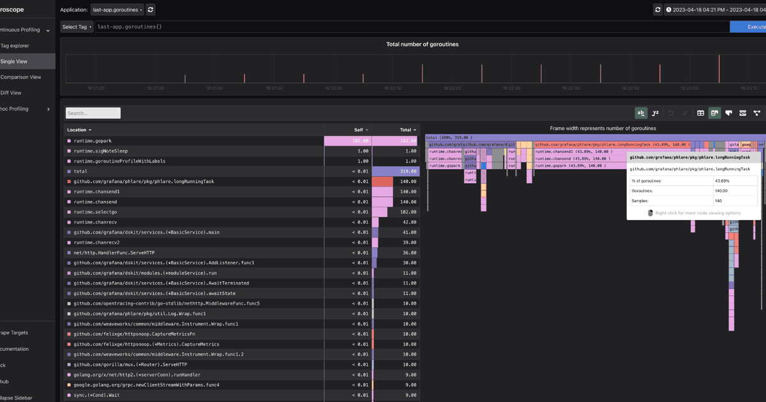The image size is (766, 402).
Task: Sort the table by the Total column
Action: (409, 130)
